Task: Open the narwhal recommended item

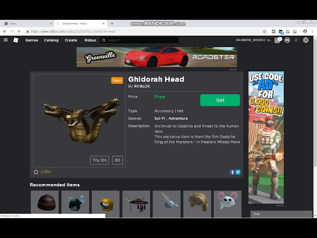Action: click(x=166, y=203)
